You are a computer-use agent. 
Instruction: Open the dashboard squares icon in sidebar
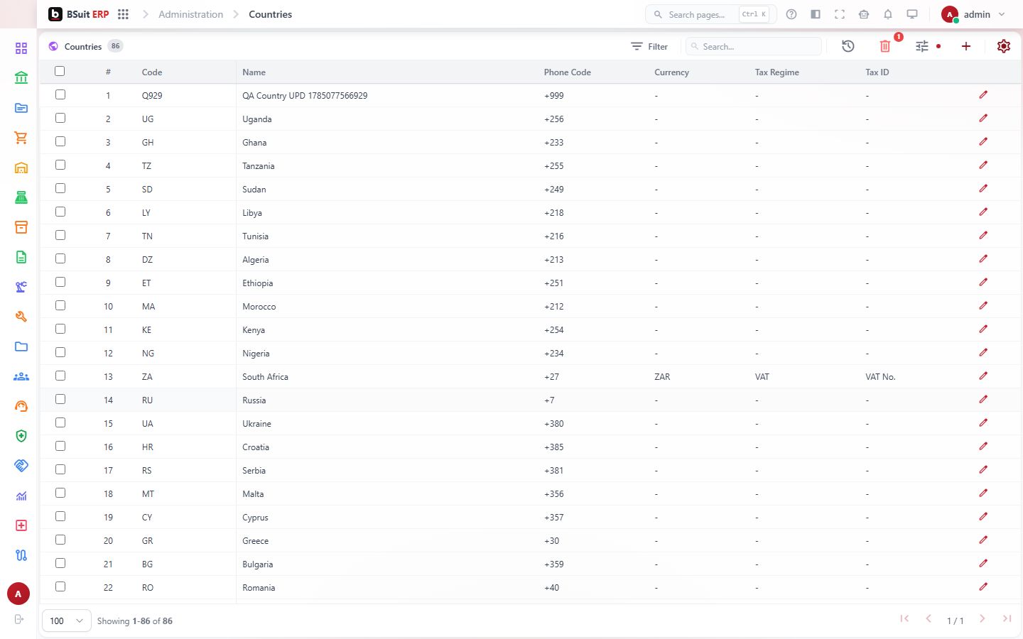[x=21, y=48]
